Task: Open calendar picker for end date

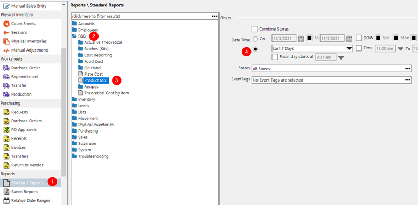Action: coord(349,39)
